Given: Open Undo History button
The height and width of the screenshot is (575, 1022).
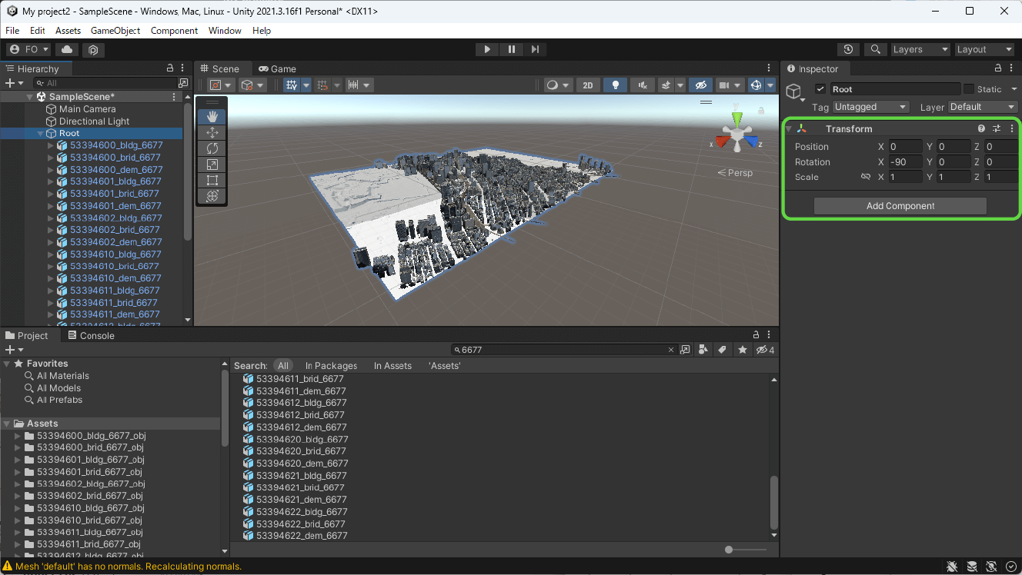Looking at the screenshot, I should click(848, 49).
